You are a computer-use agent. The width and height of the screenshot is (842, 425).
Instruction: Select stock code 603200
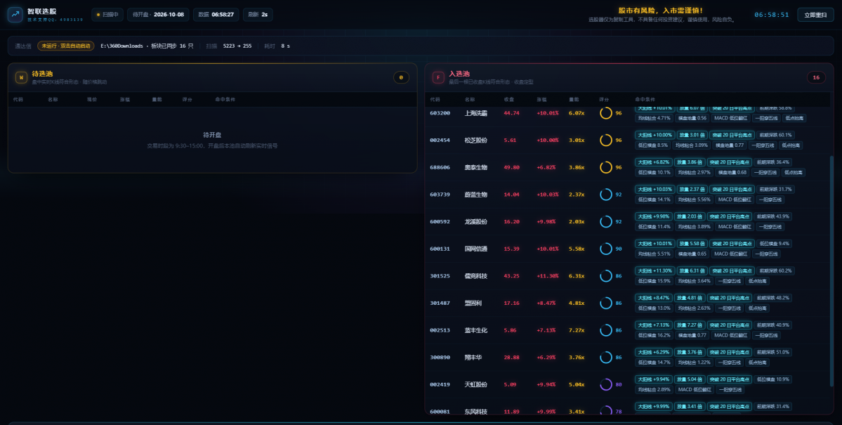coord(440,113)
